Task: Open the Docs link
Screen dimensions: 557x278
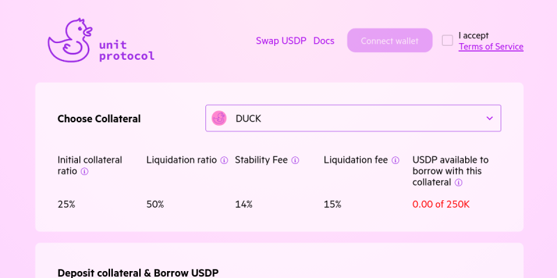Action: pos(324,41)
